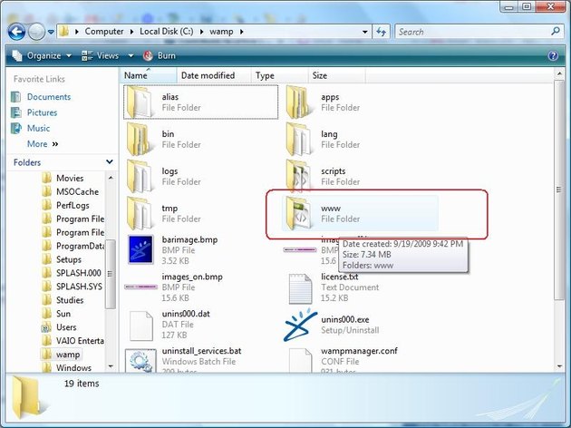Open the address bar history dropdown

click(x=364, y=32)
